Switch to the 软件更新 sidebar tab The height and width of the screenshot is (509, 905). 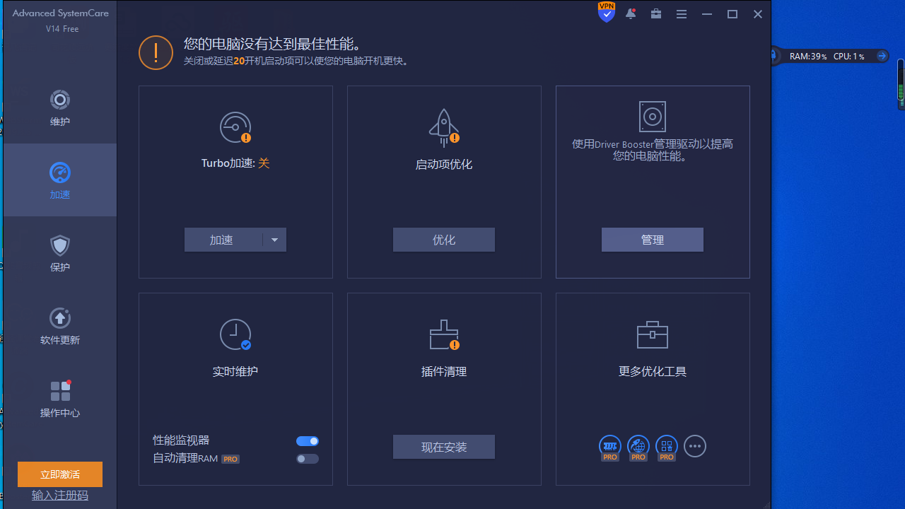tap(59, 326)
